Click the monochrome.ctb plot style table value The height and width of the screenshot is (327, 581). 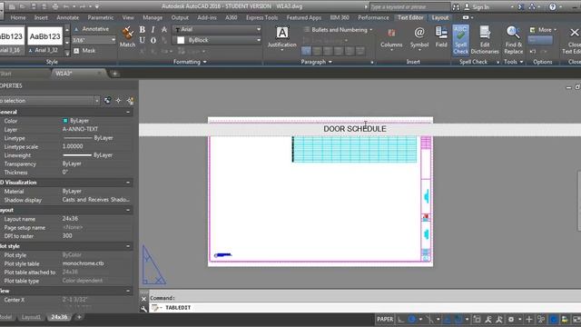click(x=83, y=263)
